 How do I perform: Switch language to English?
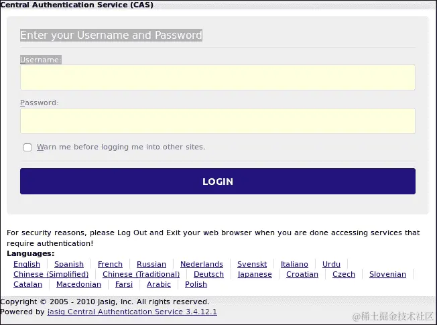coord(27,264)
